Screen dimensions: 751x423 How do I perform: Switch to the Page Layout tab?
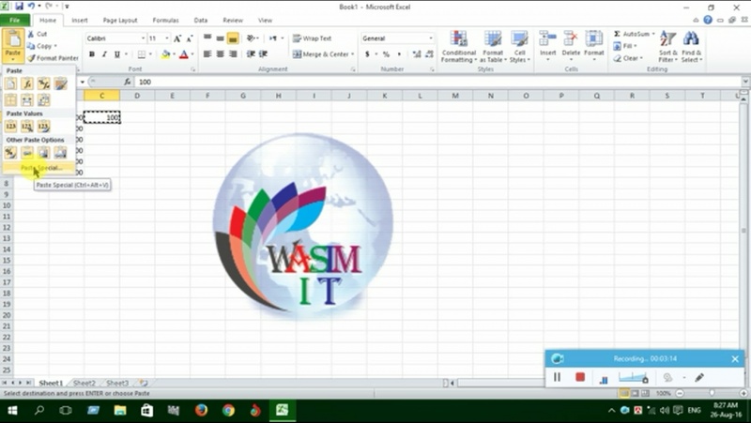120,20
